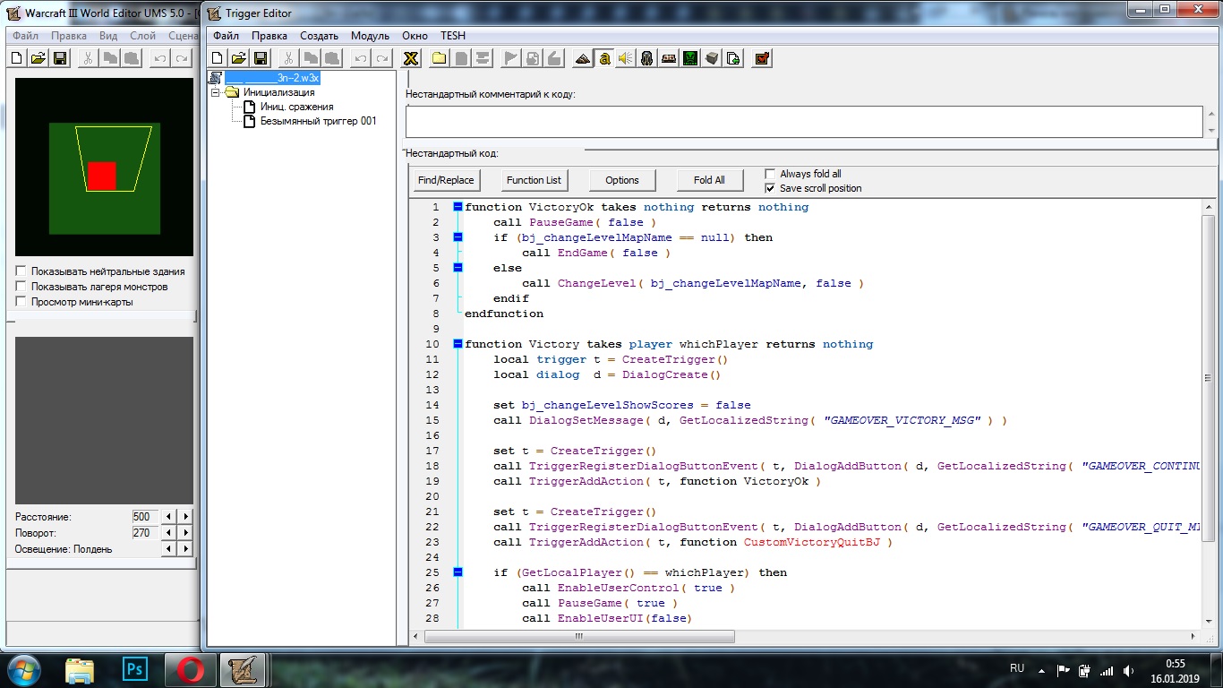Viewport: 1223px width, 688px height.
Task: Toggle 'Просмотр мини-карты' checkbox
Action: 21,302
